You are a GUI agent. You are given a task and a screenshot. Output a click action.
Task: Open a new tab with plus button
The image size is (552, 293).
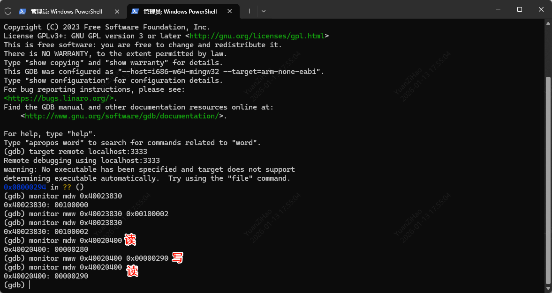pyautogui.click(x=250, y=11)
